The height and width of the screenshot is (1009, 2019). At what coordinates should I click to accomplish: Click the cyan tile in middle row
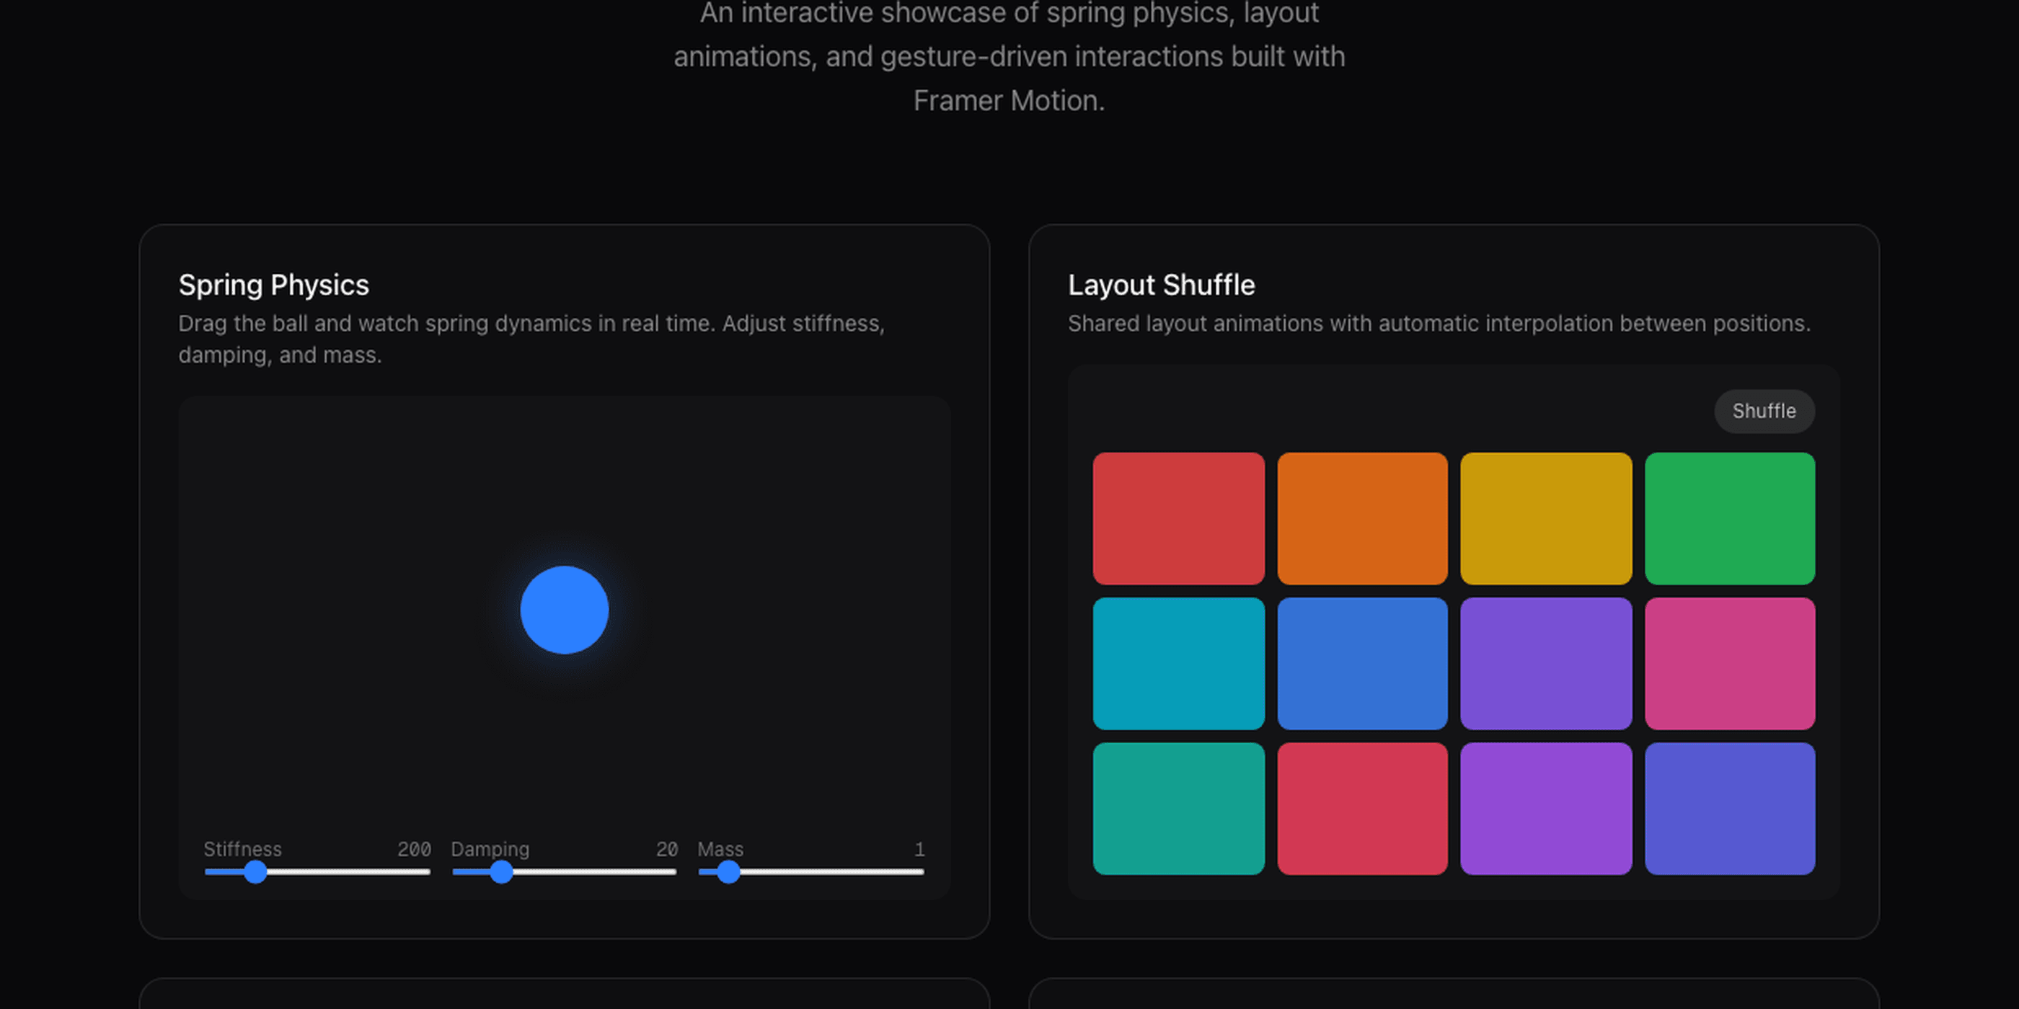pyautogui.click(x=1178, y=664)
